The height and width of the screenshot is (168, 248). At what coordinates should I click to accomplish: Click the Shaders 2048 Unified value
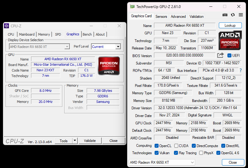click(171, 78)
